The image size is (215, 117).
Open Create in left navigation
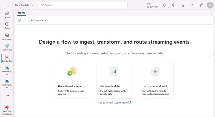tap(7, 25)
